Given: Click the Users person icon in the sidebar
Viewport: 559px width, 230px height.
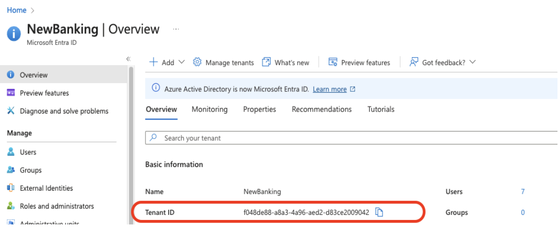Looking at the screenshot, I should (x=11, y=152).
